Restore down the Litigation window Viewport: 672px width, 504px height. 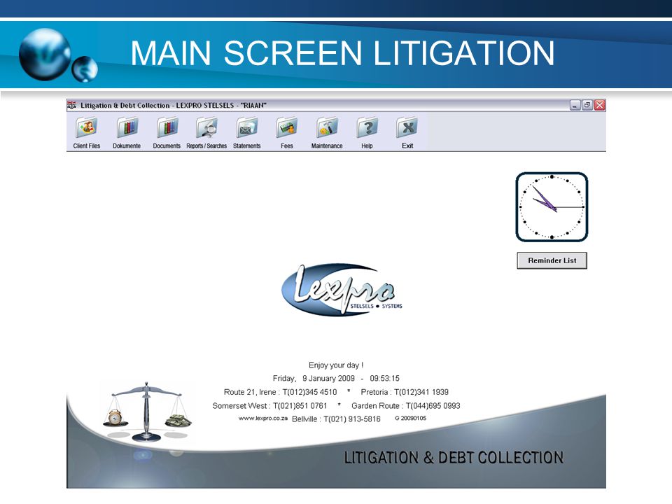point(587,105)
